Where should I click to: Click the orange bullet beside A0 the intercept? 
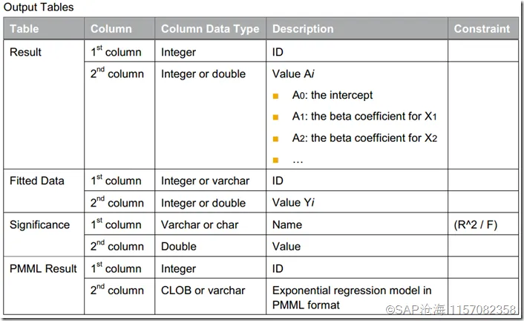point(276,96)
